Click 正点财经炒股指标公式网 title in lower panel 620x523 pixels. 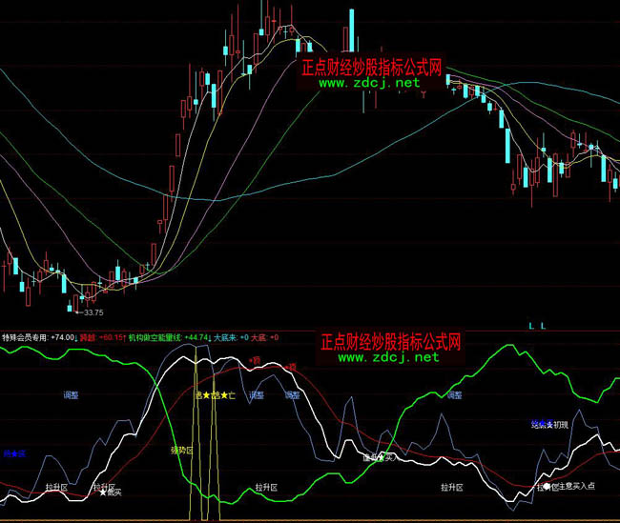click(x=391, y=341)
